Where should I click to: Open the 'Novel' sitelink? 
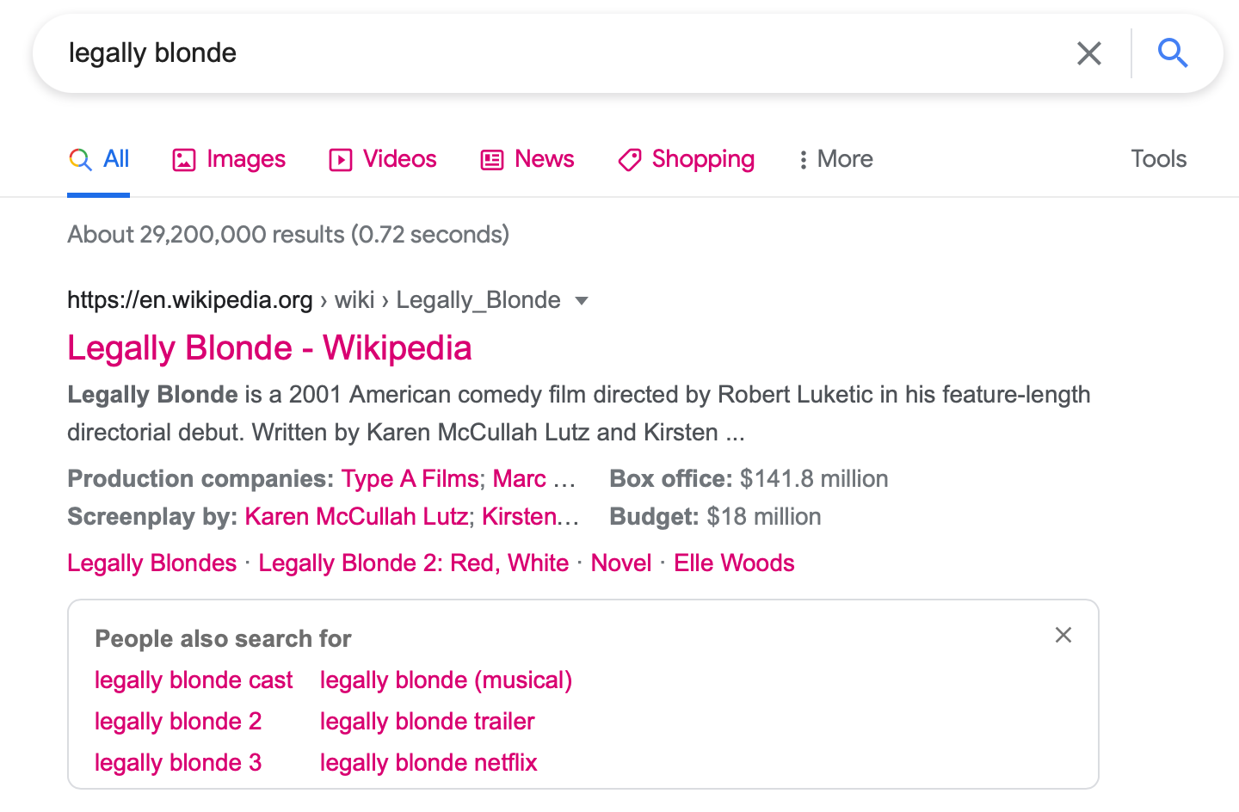pos(621,563)
